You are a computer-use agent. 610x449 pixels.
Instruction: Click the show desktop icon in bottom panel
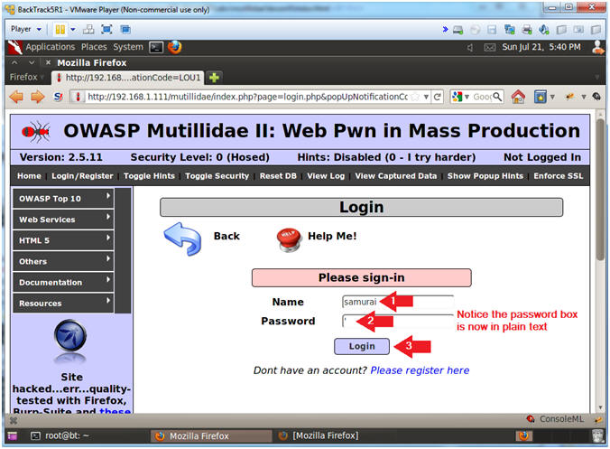coord(13,436)
